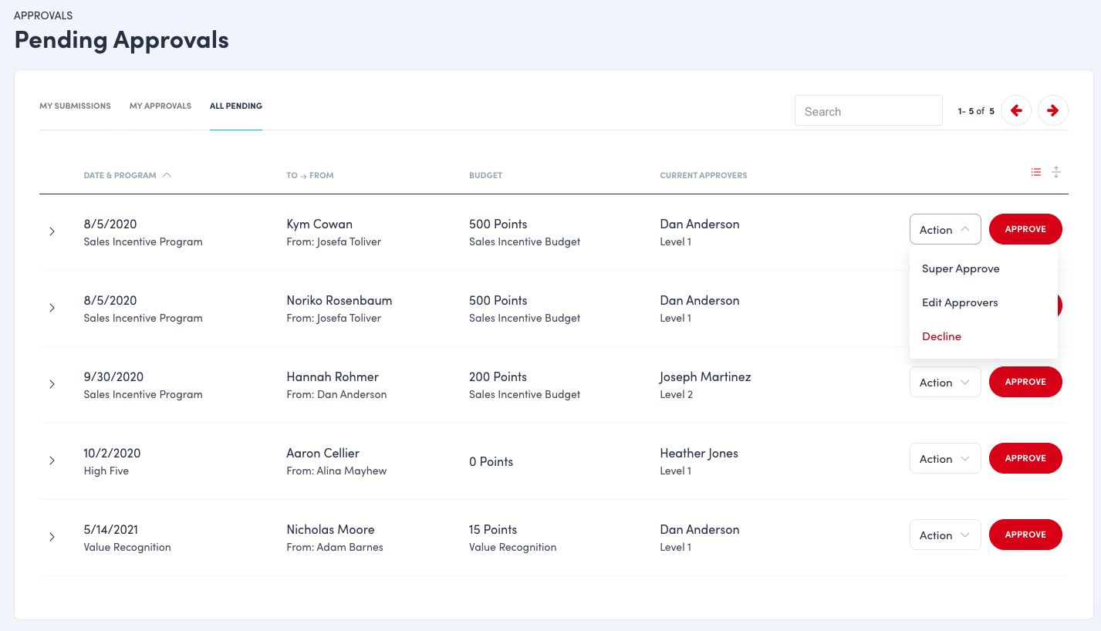The image size is (1101, 631).
Task: Approve Kym Cowan's 500 points request
Action: pyautogui.click(x=1025, y=229)
